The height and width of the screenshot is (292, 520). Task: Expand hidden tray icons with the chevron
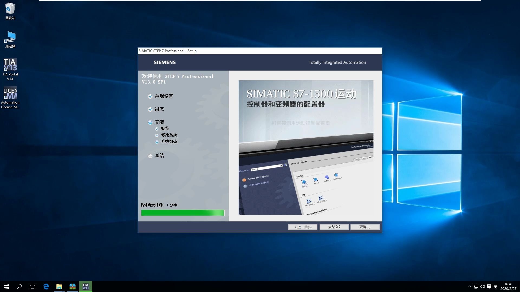469,287
